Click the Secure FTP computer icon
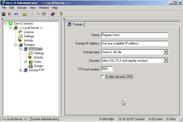 coord(25,70)
